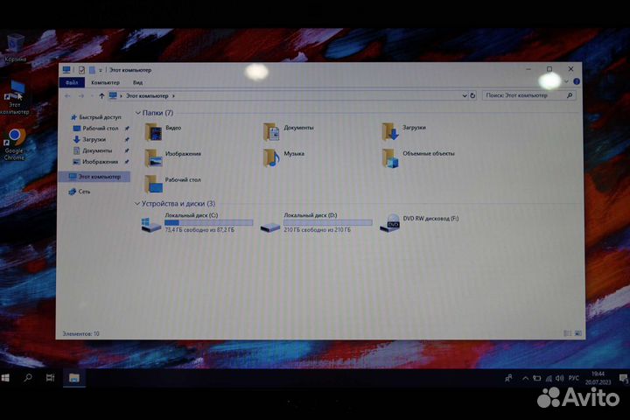
Task: Open the Explorer help icon
Action: pos(577,81)
